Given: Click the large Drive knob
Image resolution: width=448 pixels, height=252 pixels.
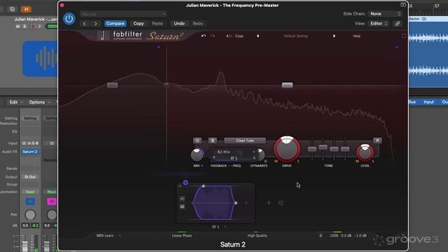Looking at the screenshot, I should click(x=287, y=149).
